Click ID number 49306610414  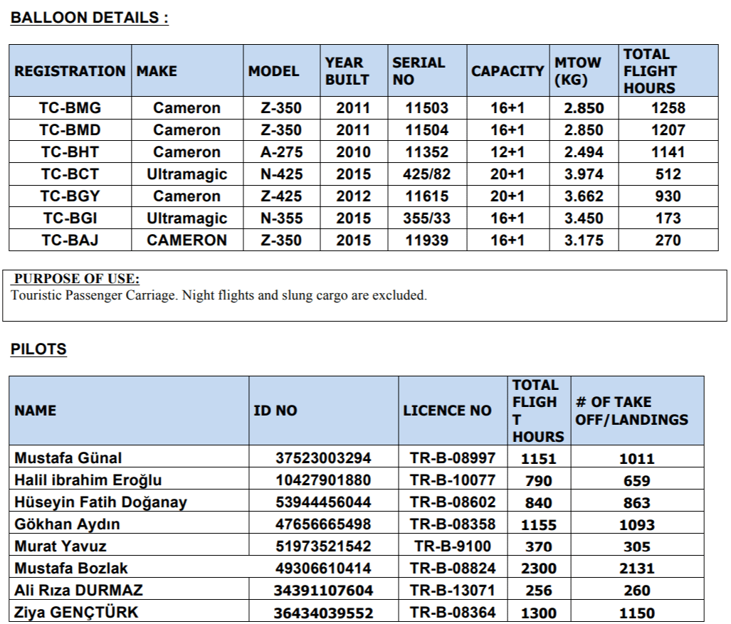pos(323,569)
